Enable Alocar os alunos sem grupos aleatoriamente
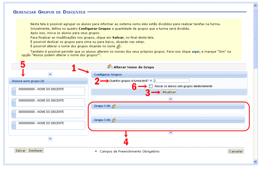This screenshot has width=264, height=173. click(151, 86)
